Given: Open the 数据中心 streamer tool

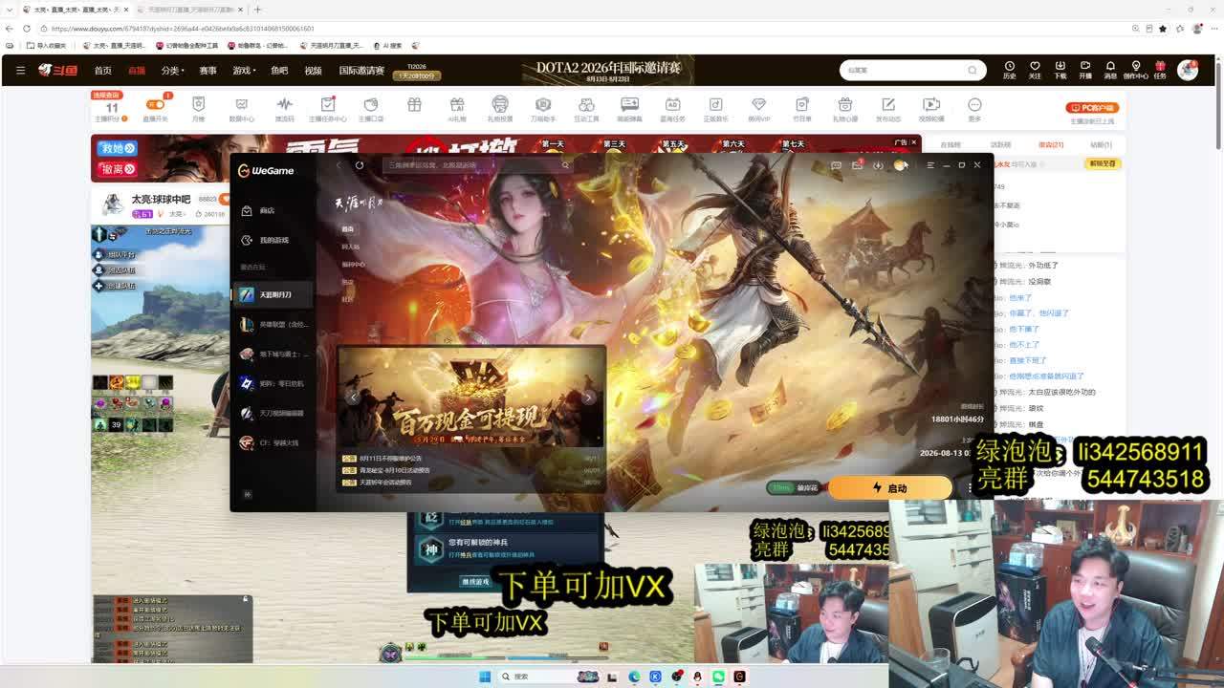Looking at the screenshot, I should [242, 109].
